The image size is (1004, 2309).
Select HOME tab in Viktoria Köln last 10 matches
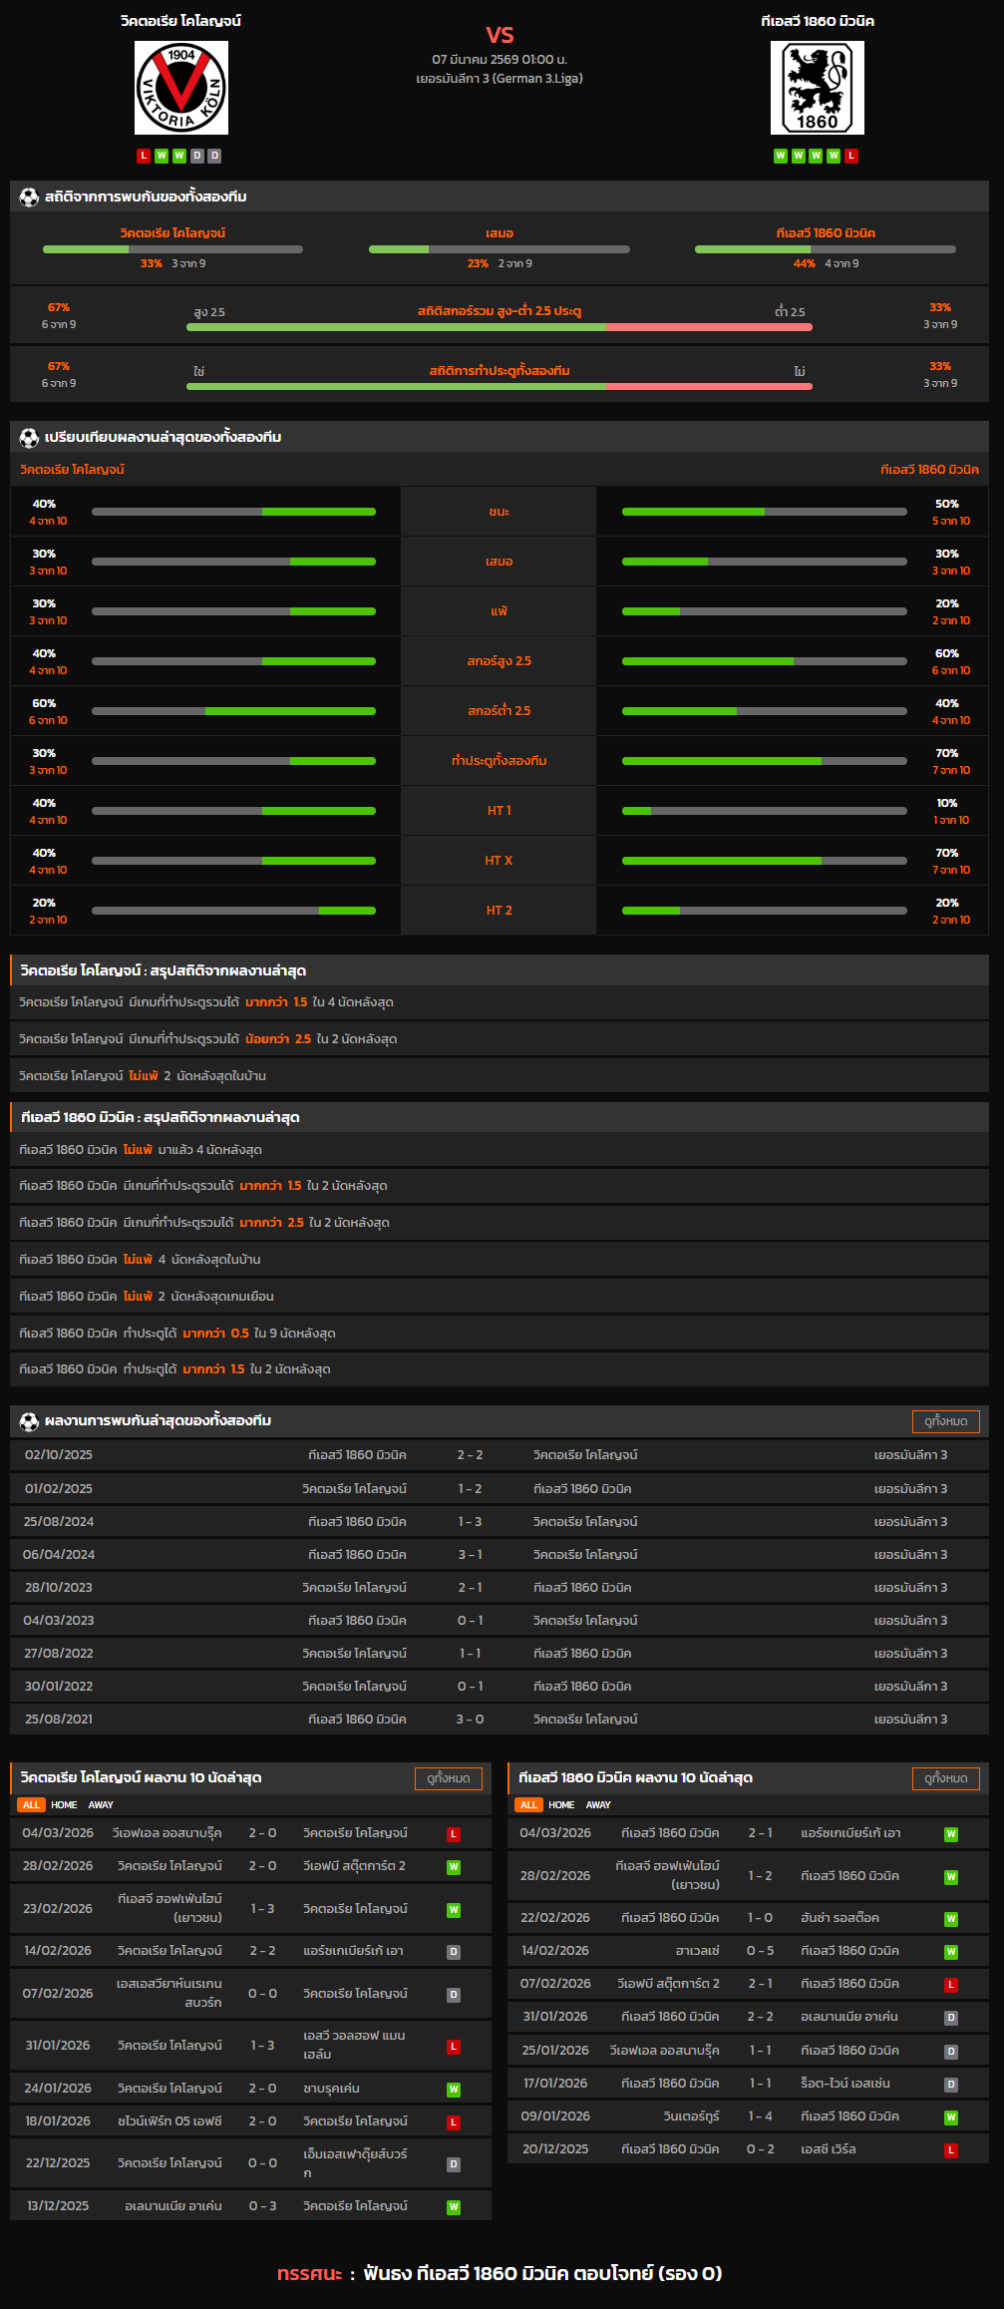pos(64,1805)
